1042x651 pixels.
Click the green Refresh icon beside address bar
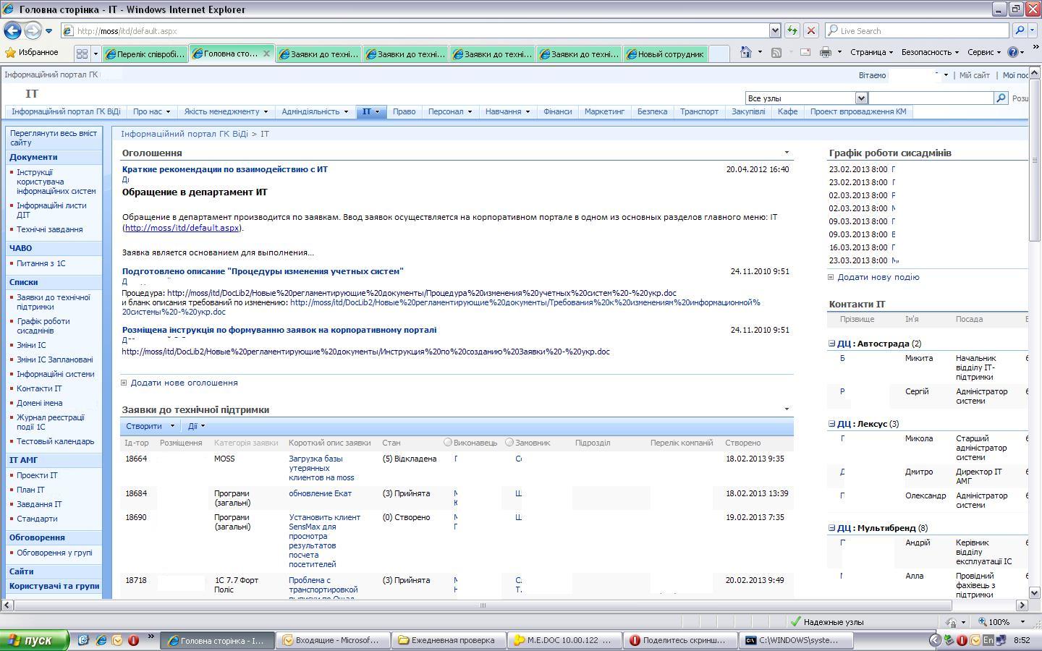click(792, 30)
